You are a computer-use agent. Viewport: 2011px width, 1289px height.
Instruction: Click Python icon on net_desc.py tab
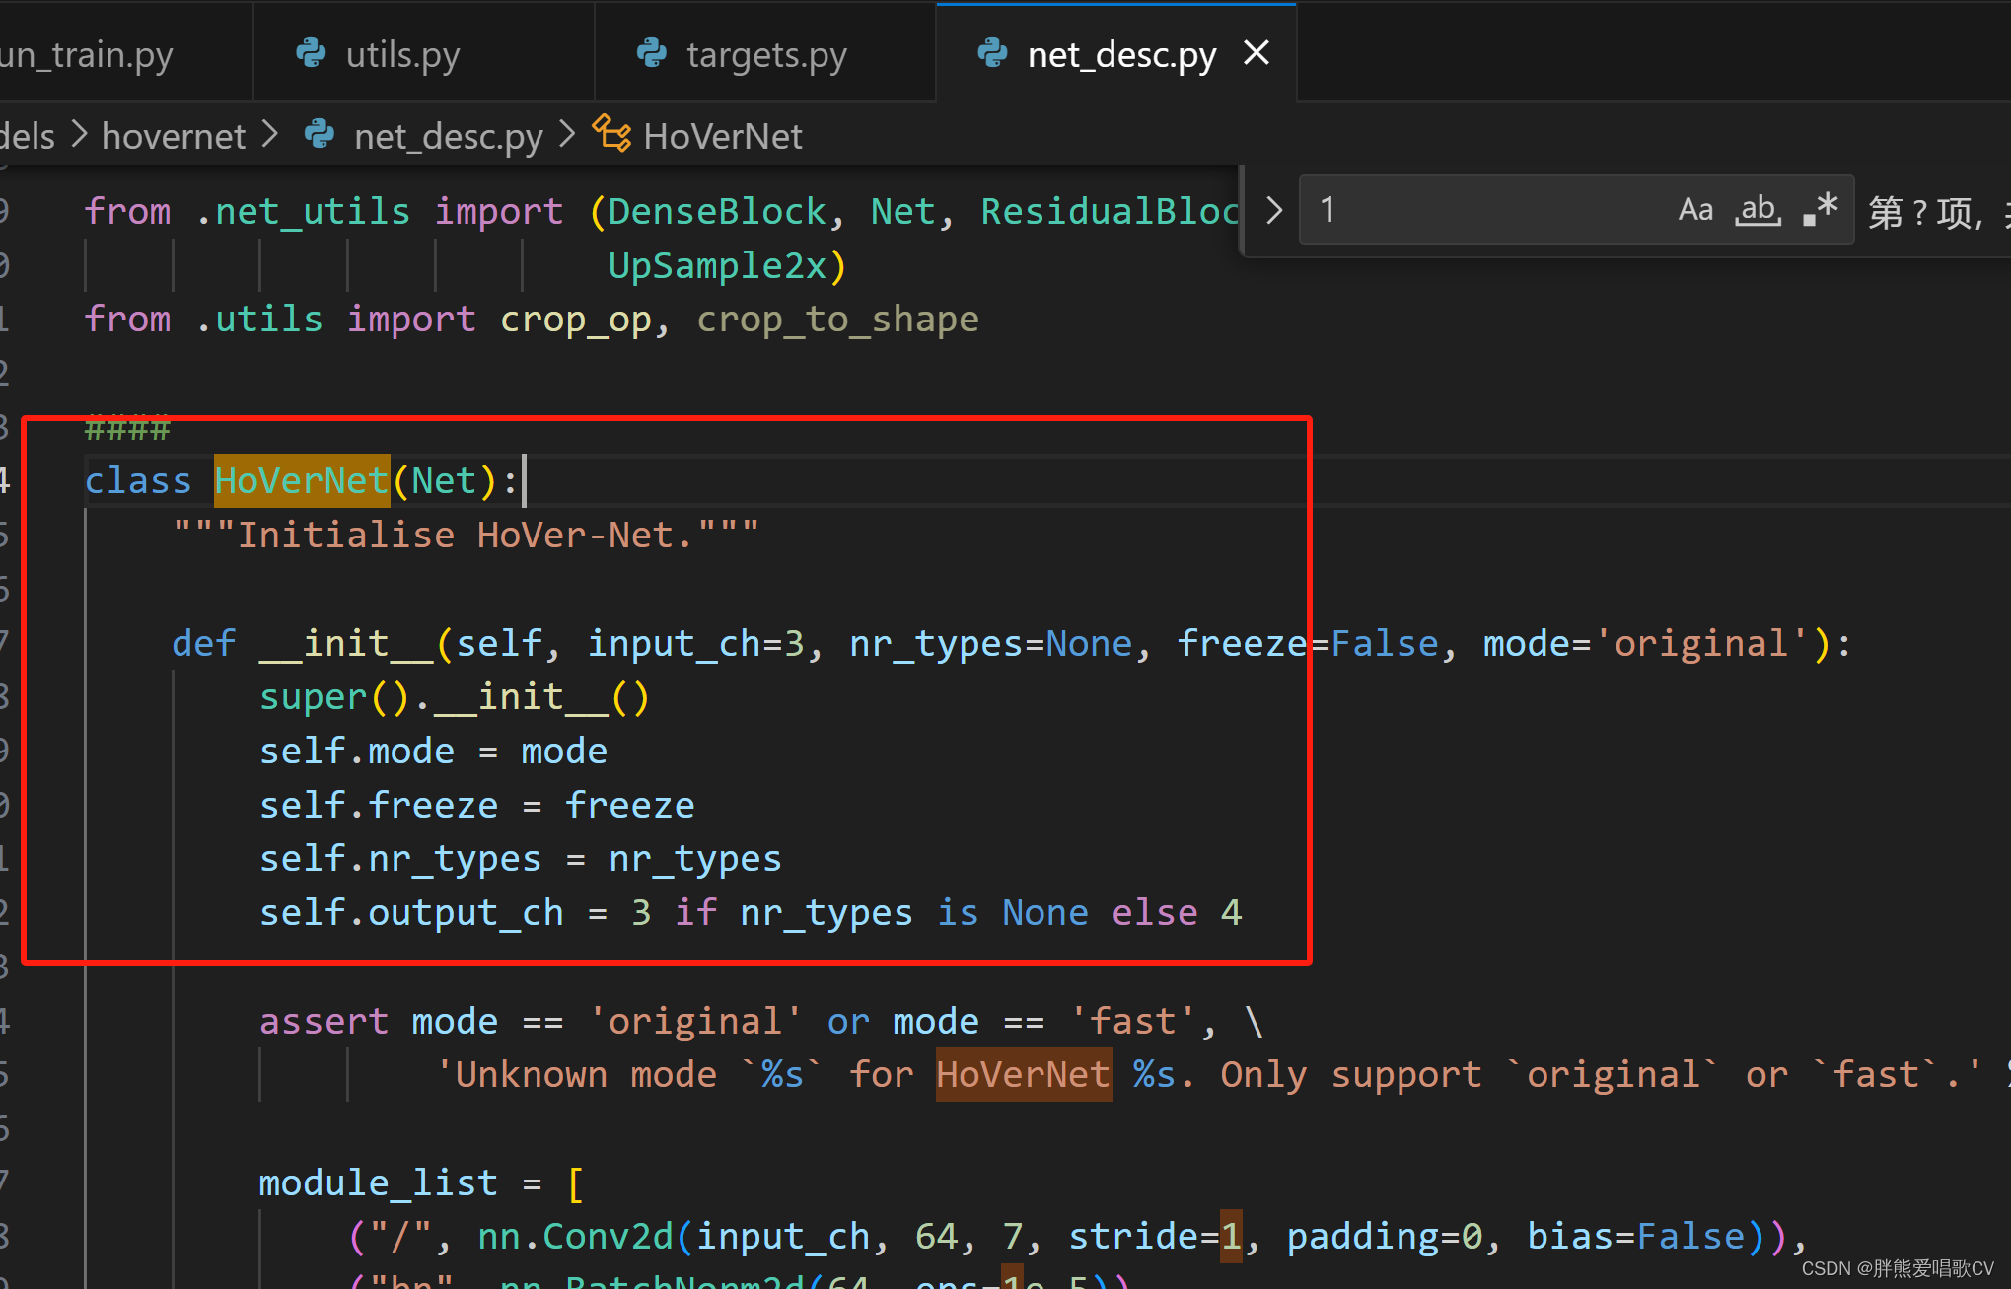pos(992,53)
